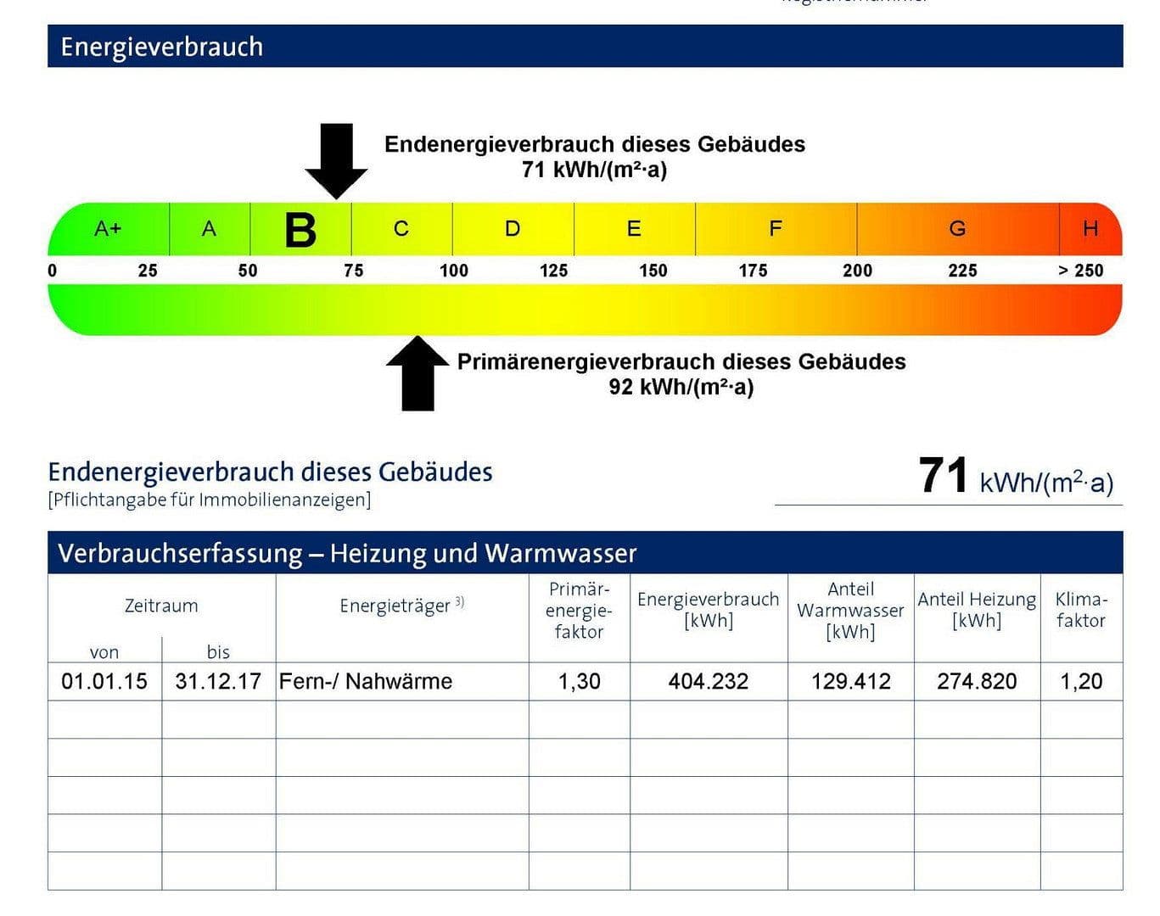Click the scale tick value 175
The width and height of the screenshot is (1160, 916).
click(753, 271)
